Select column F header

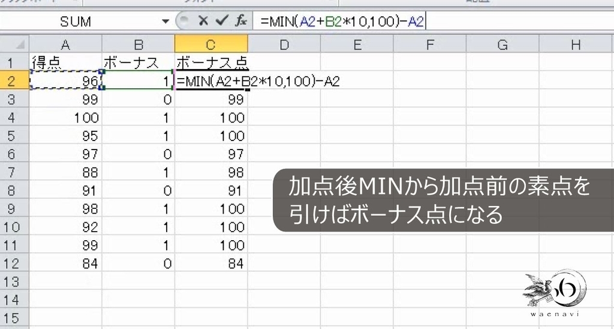[x=429, y=44]
